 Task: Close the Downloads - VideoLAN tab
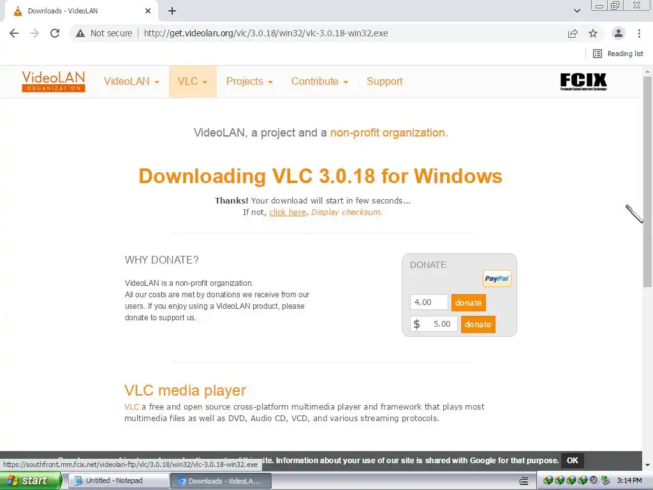[148, 11]
